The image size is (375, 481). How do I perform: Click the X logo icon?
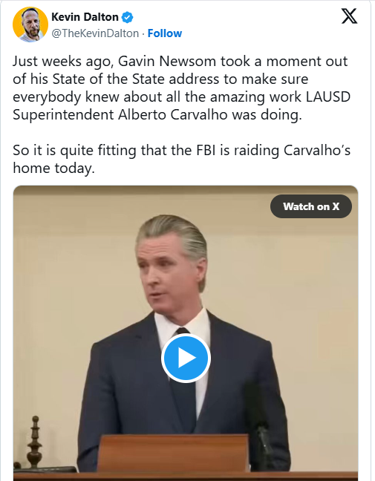[349, 16]
